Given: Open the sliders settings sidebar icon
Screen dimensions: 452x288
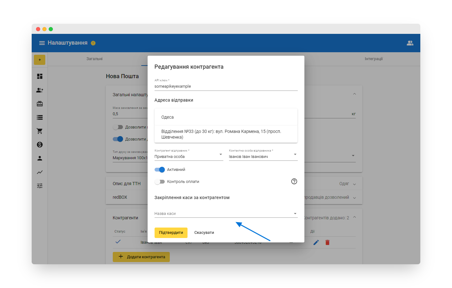Looking at the screenshot, I should (40, 186).
